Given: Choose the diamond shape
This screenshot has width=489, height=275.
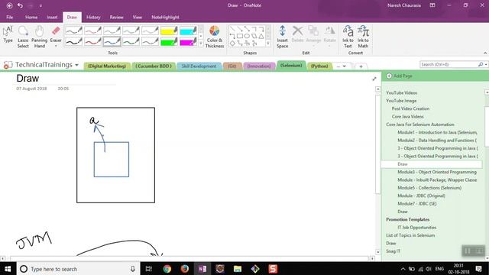Looking at the screenshot, I should (232, 44).
